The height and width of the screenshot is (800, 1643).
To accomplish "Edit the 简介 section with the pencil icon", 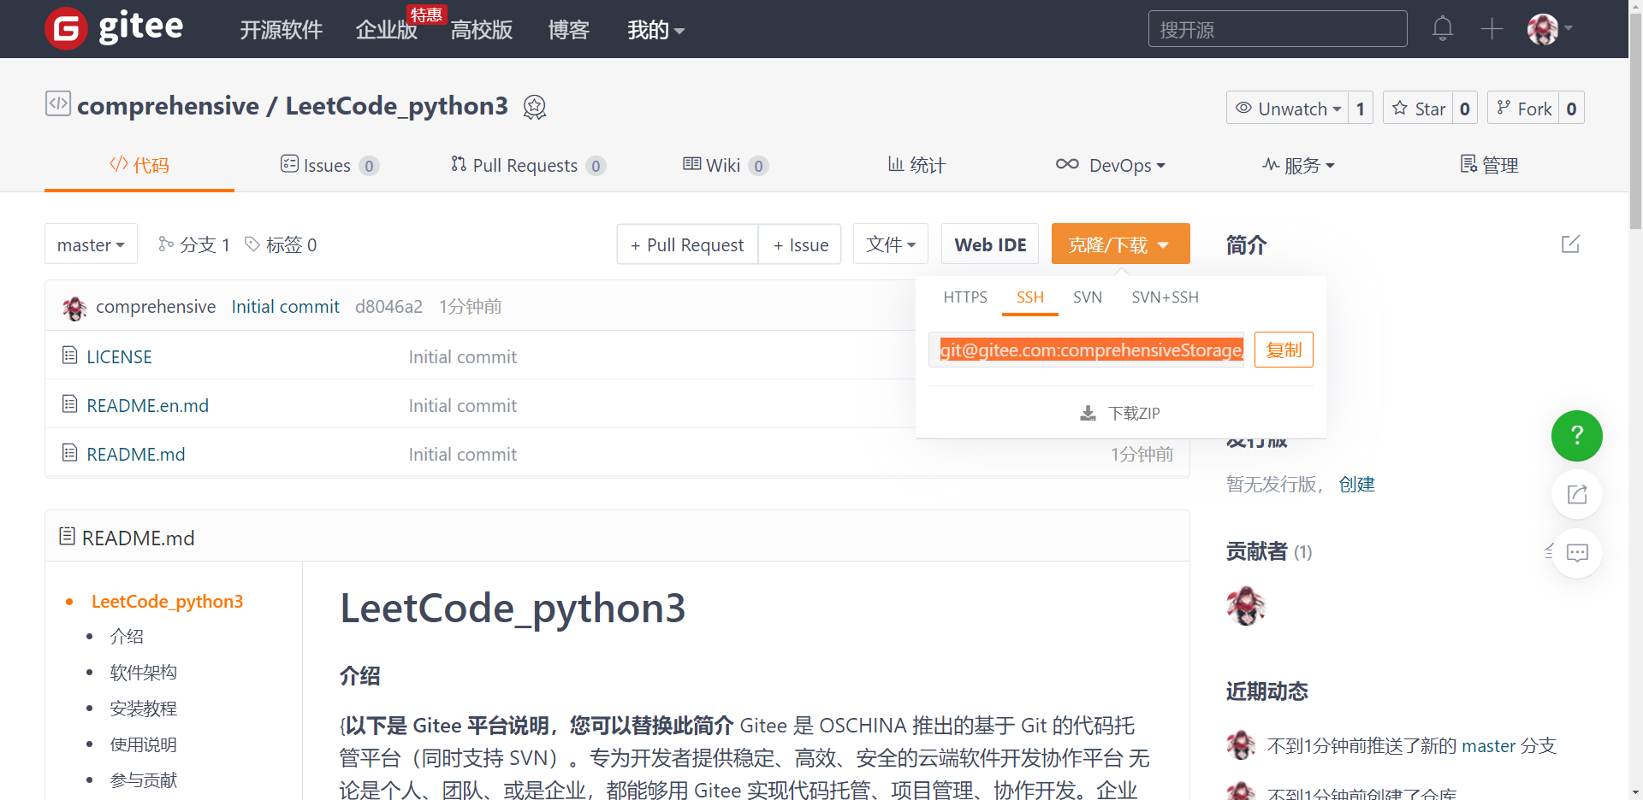I will [x=1570, y=244].
